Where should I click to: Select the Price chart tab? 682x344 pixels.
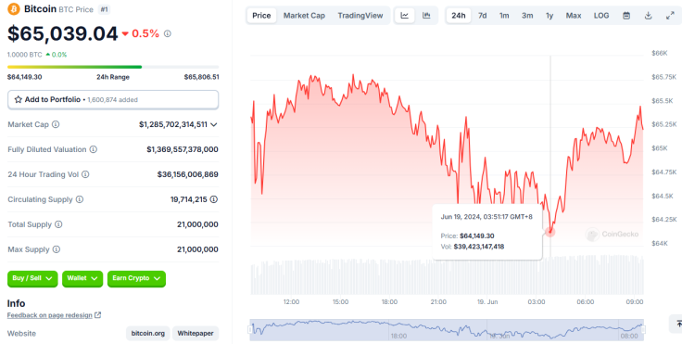pos(262,16)
